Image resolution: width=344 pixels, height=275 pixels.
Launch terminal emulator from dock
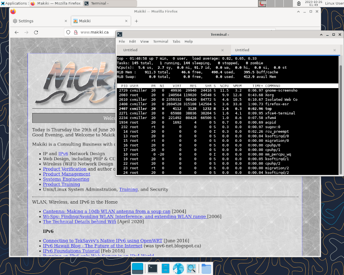153,269
